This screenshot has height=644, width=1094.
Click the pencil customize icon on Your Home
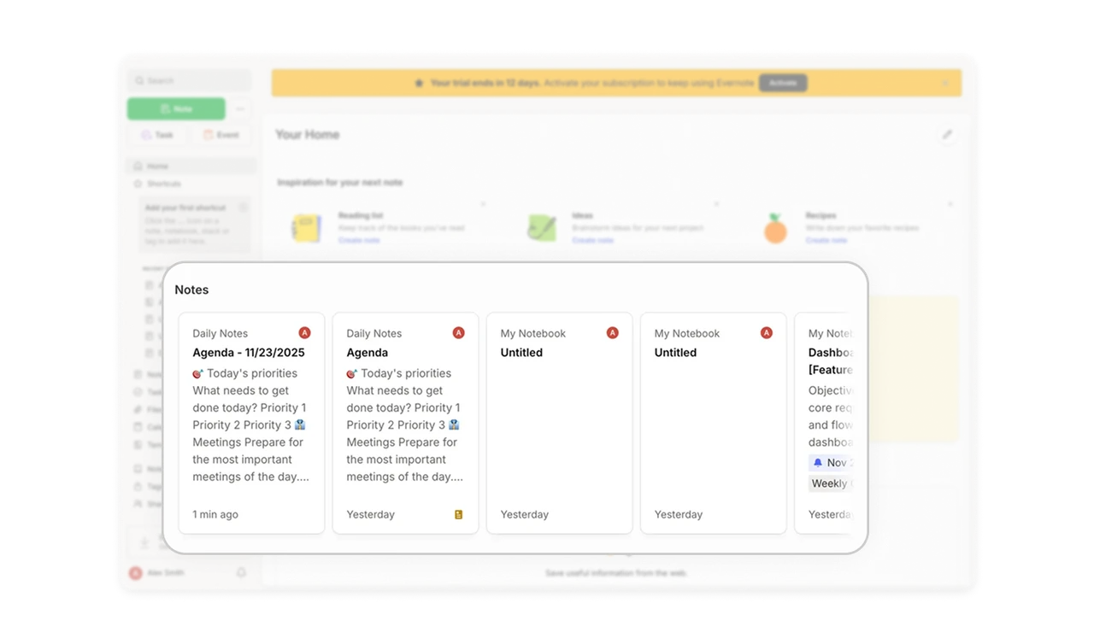pyautogui.click(x=947, y=134)
